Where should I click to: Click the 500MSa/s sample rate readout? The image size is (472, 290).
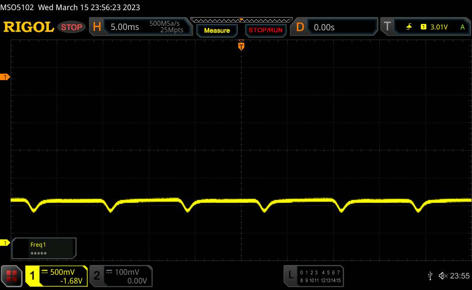pos(165,23)
